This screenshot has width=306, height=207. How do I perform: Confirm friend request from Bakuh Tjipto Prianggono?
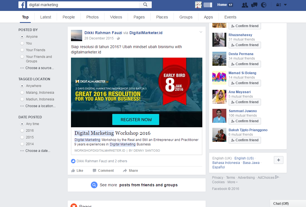[245, 140]
